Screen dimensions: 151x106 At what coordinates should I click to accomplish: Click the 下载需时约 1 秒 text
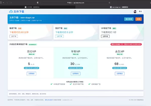pyautogui.click(x=109, y=32)
